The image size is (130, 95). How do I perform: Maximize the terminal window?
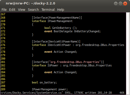pyautogui.click(x=120, y=4)
